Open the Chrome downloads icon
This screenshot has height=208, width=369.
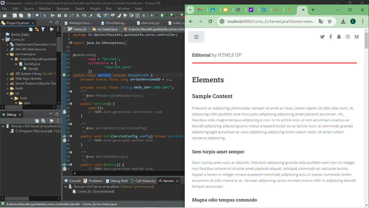[x=343, y=21]
